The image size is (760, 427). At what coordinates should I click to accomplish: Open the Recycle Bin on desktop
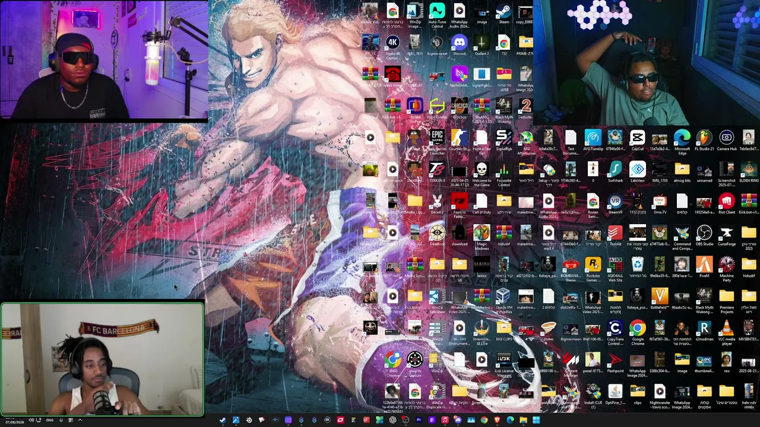[x=637, y=268]
